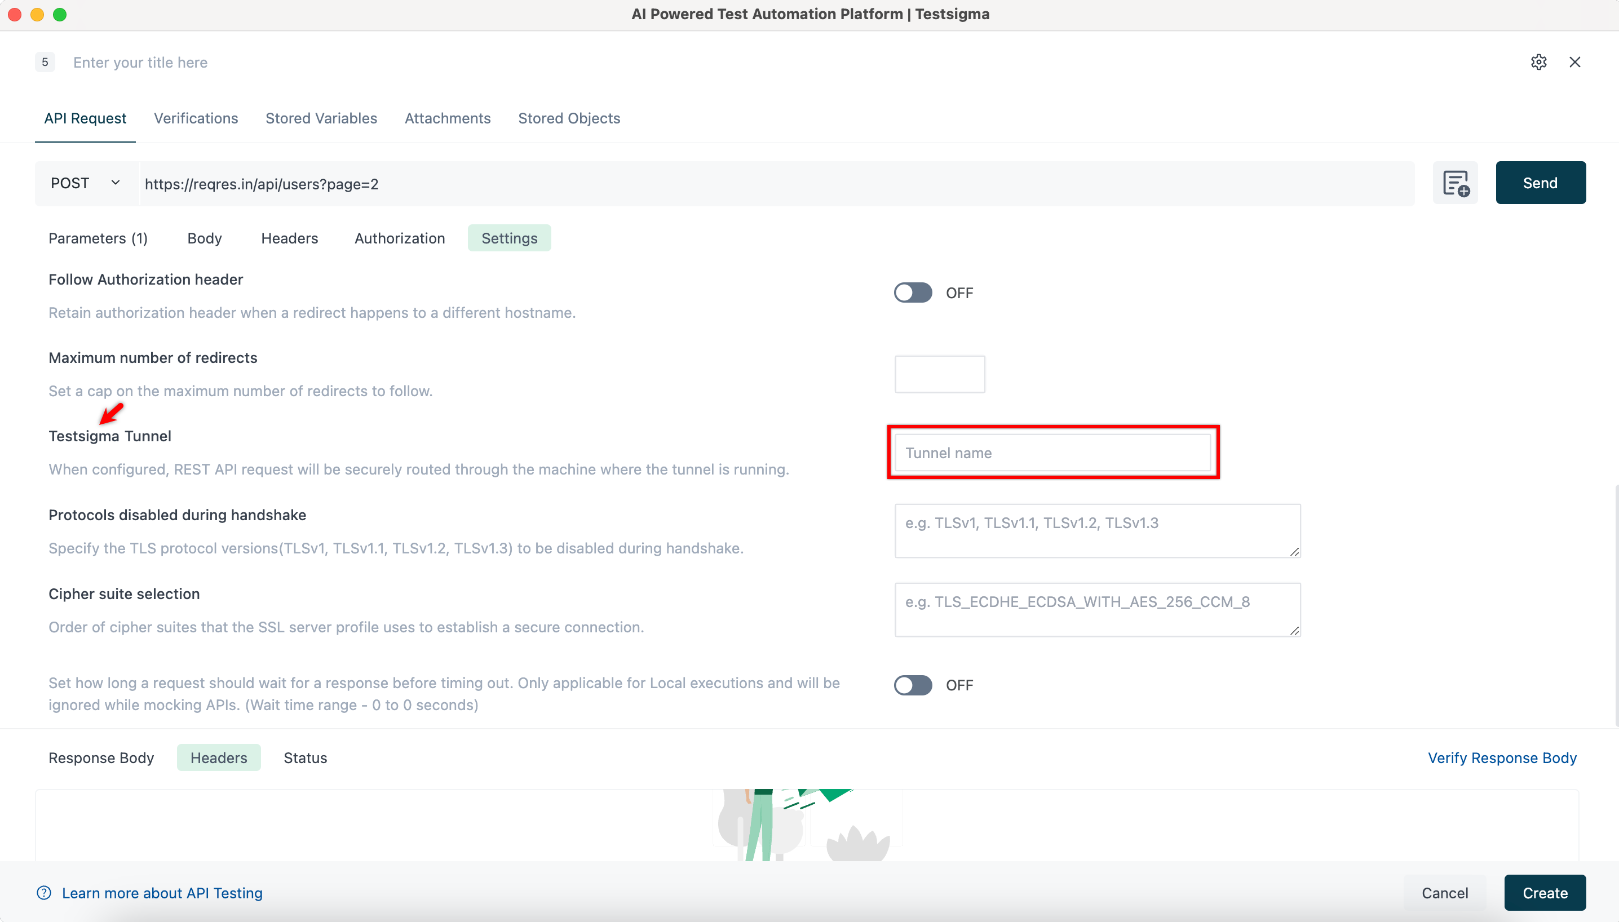The width and height of the screenshot is (1619, 922).
Task: Focus the title input field
Action: tap(140, 62)
